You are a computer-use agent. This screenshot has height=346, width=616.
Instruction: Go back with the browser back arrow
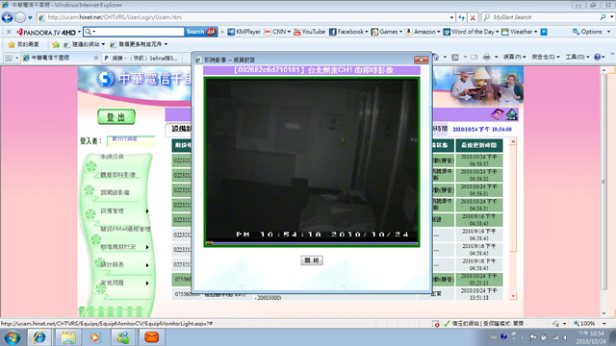click(7, 17)
